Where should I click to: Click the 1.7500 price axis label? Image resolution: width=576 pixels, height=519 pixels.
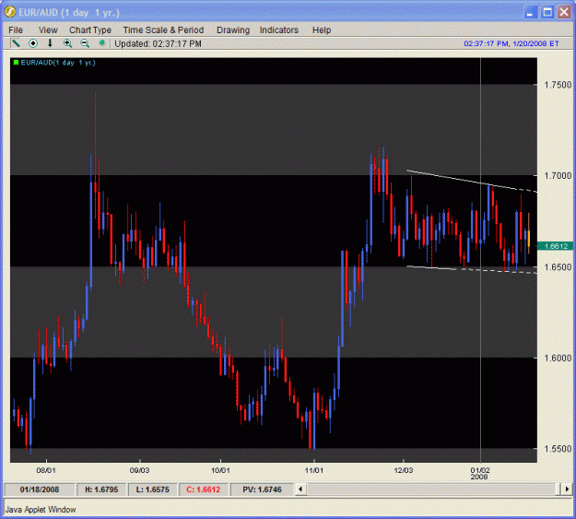(558, 85)
